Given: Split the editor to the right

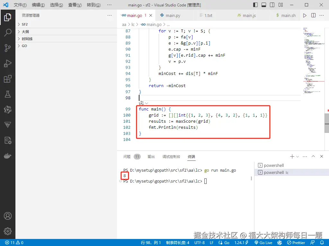Looking at the screenshot, I should (x=313, y=15).
